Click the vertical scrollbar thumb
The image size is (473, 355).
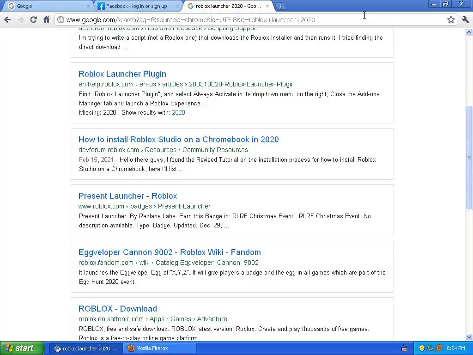click(469, 158)
